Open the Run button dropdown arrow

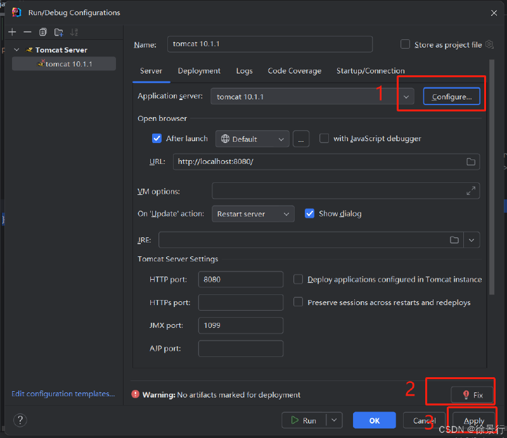click(335, 420)
